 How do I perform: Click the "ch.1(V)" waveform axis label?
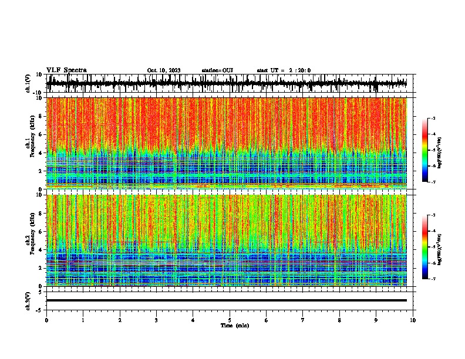28,83
